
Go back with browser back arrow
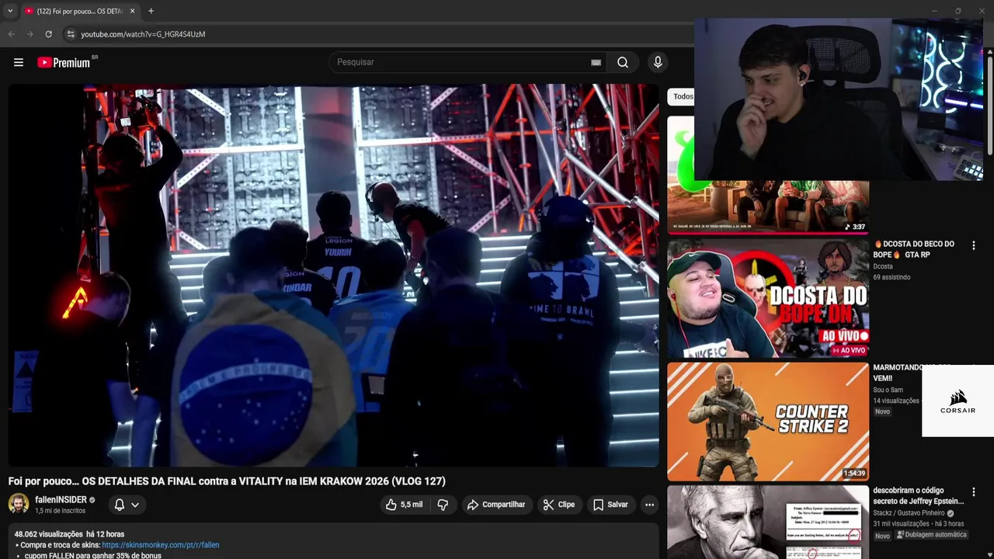[x=11, y=34]
